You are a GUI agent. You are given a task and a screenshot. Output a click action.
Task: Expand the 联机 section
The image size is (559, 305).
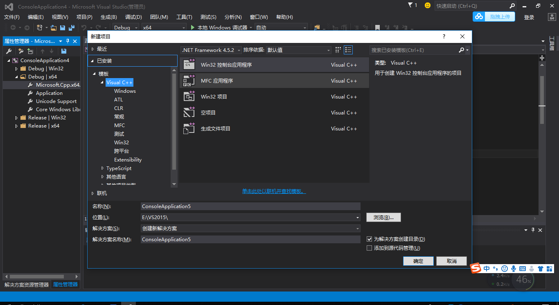coord(93,193)
